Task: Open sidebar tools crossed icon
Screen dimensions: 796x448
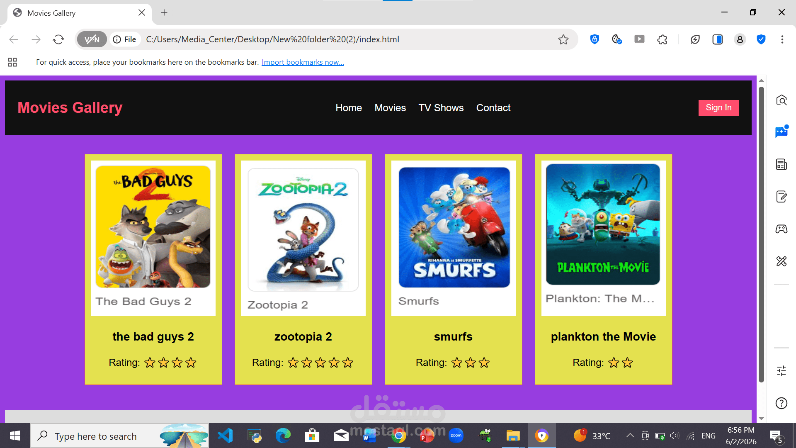Action: tap(781, 261)
